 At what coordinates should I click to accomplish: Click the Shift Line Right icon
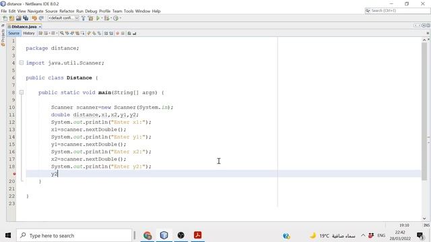111,33
